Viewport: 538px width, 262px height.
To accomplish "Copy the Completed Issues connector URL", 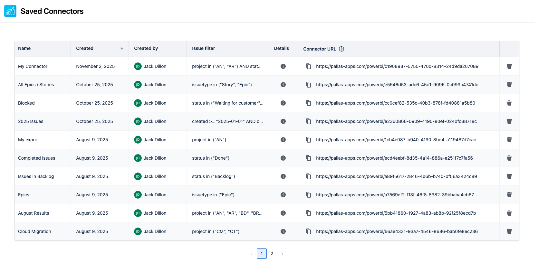I will (308, 158).
